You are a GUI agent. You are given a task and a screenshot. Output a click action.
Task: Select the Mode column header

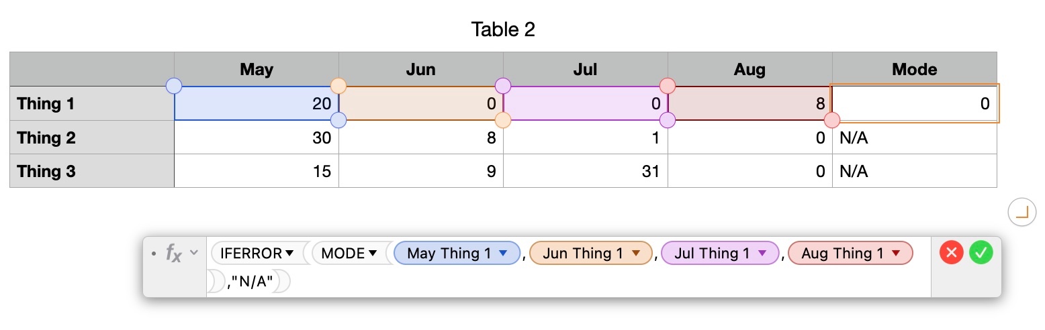[x=914, y=69]
